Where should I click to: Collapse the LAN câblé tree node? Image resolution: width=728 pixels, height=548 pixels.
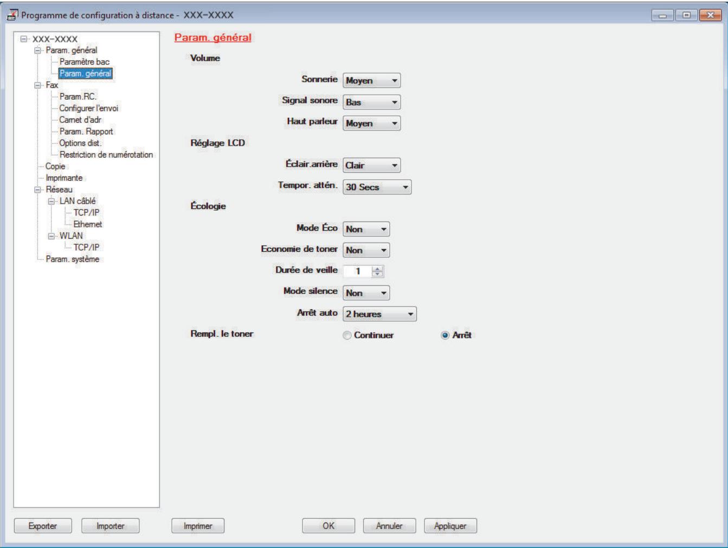[x=51, y=201]
